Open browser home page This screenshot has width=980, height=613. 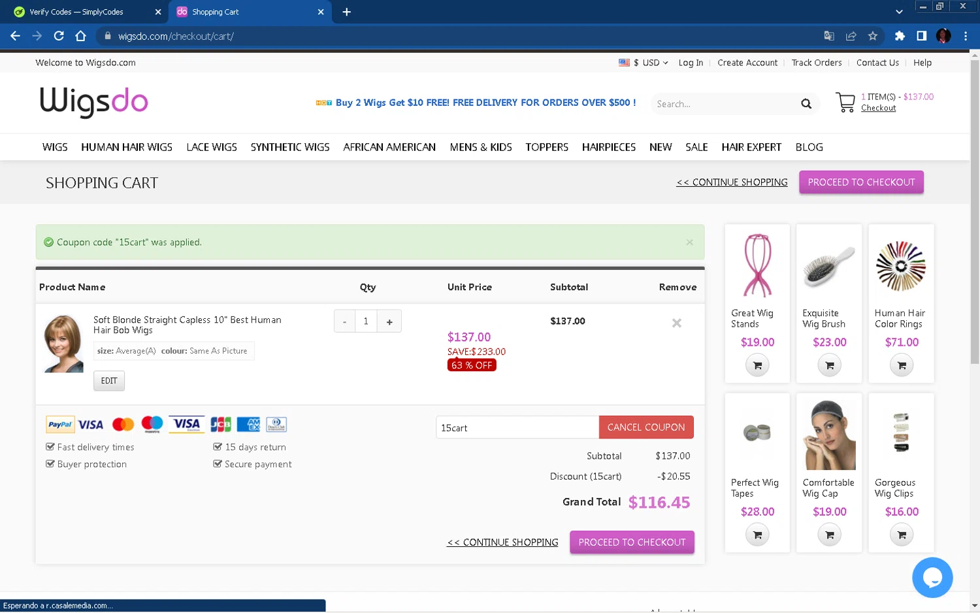(80, 36)
